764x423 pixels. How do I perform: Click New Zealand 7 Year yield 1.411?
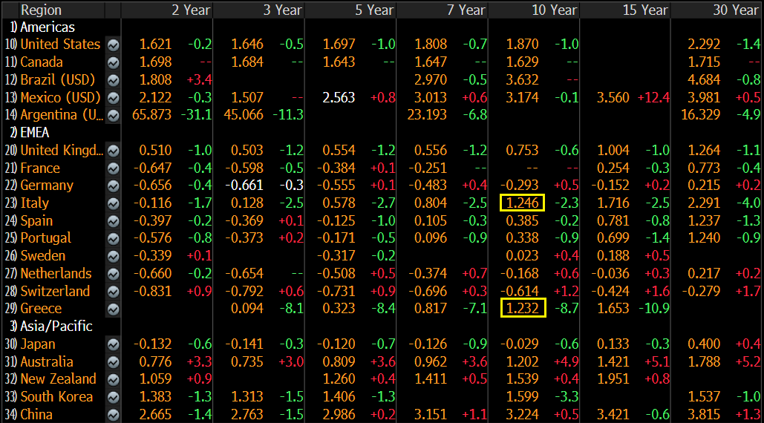click(x=430, y=379)
